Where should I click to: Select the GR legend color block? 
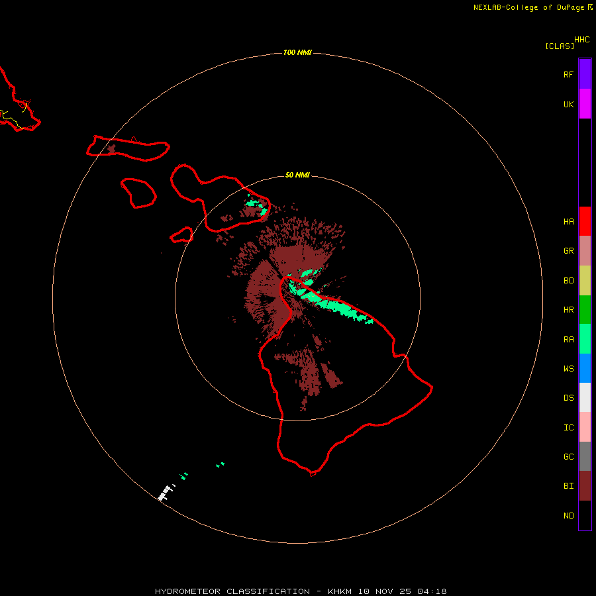[x=585, y=251]
